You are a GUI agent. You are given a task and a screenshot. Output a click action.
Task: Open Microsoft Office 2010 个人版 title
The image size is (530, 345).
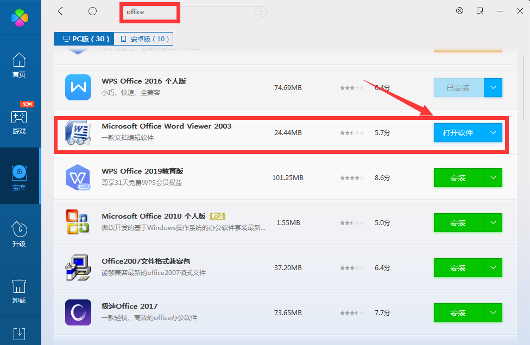tap(154, 216)
